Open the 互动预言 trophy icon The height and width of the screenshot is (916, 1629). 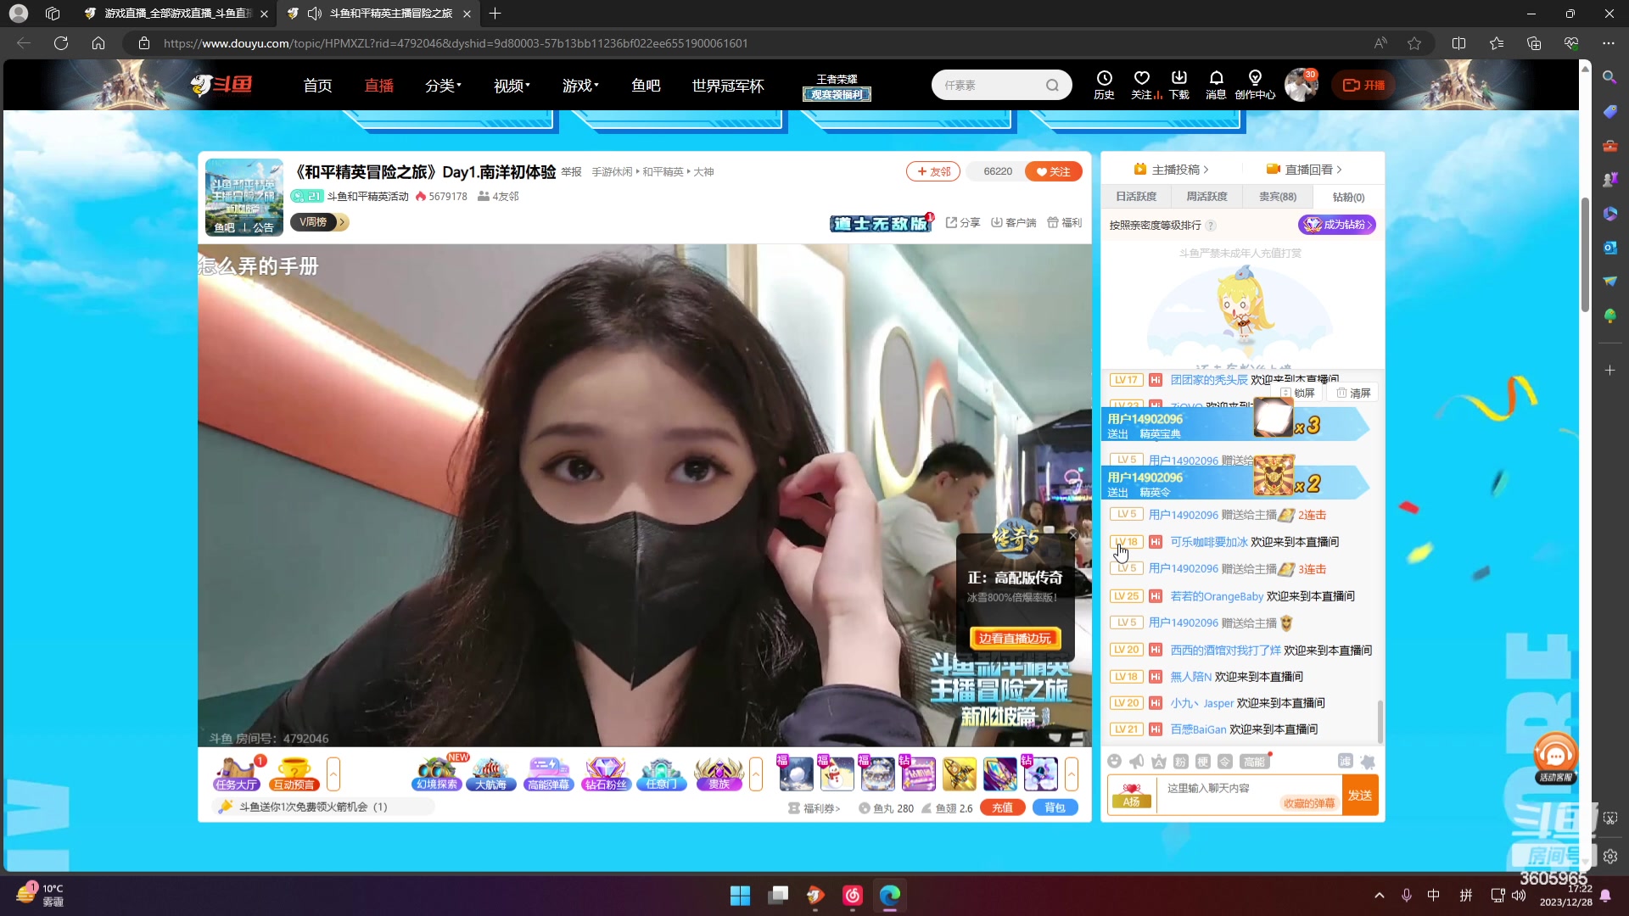coord(294,774)
